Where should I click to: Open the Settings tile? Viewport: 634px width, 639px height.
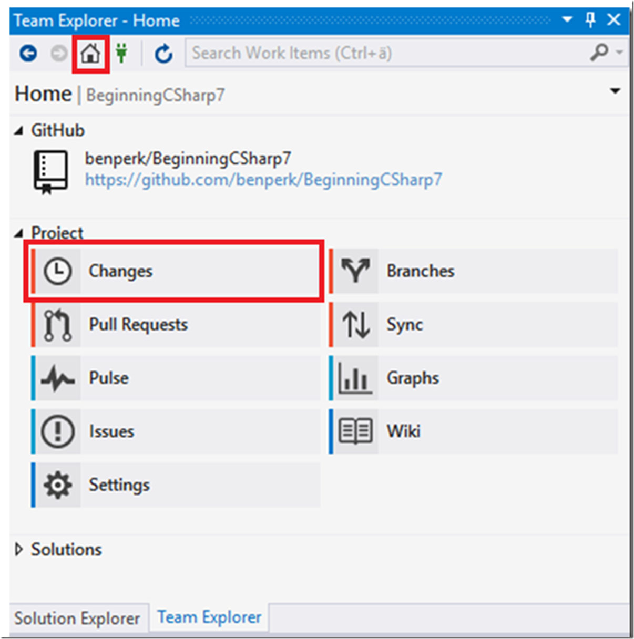click(x=175, y=485)
